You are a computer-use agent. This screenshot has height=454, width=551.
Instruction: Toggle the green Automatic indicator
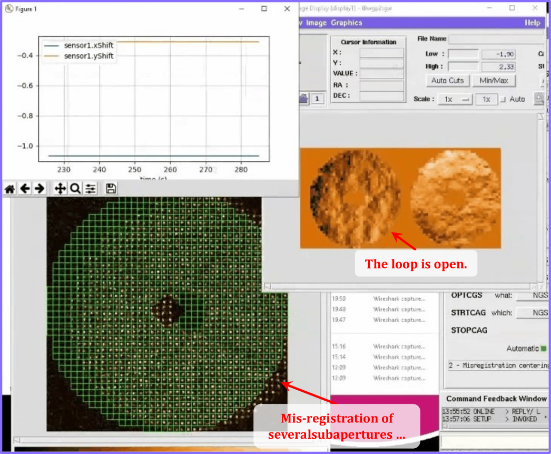point(544,349)
